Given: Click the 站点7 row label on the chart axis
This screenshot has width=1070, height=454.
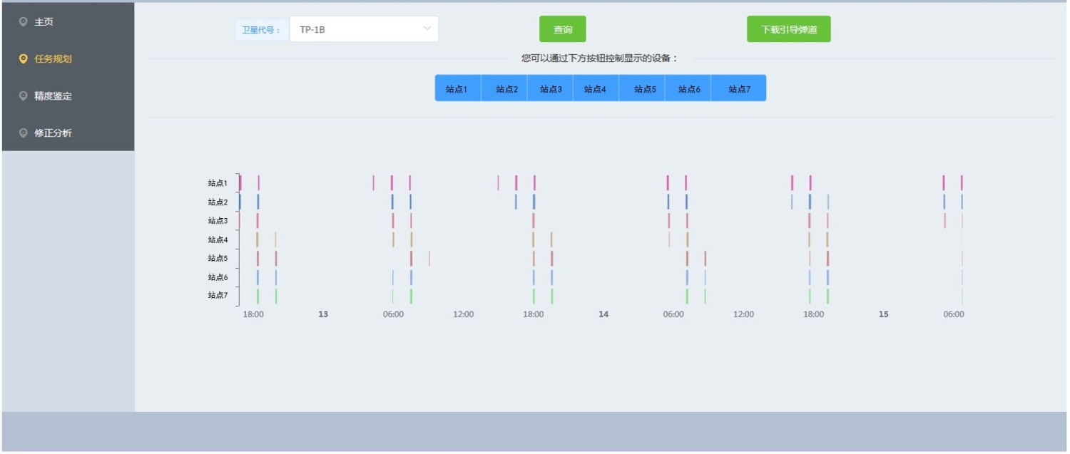Looking at the screenshot, I should [218, 296].
